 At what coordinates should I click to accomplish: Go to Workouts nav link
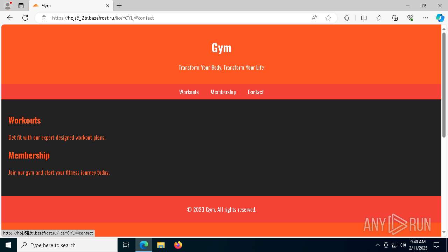[x=189, y=92]
